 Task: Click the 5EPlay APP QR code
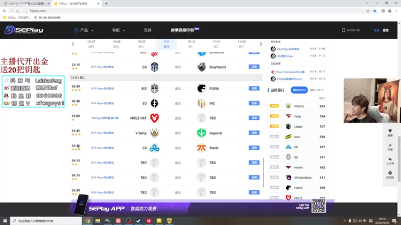[319, 205]
